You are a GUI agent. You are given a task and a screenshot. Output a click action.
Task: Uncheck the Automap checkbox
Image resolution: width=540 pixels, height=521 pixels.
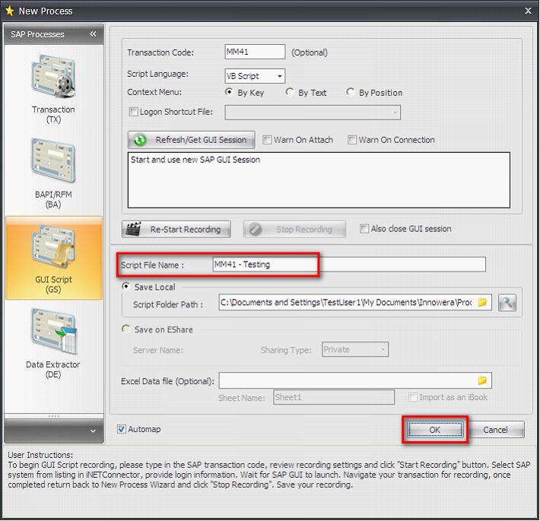coord(122,430)
